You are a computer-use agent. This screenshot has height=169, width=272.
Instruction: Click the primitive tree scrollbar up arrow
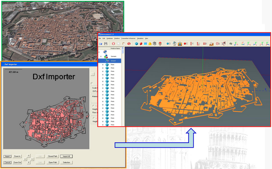tap(123, 48)
